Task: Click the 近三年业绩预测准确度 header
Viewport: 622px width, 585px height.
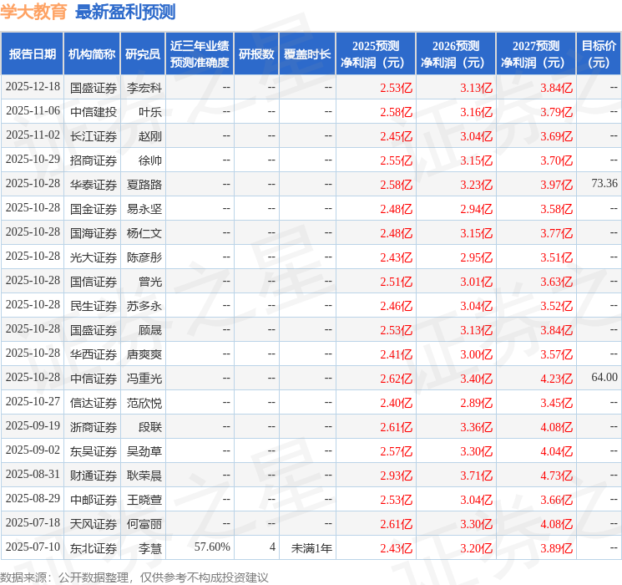Action: [x=200, y=54]
